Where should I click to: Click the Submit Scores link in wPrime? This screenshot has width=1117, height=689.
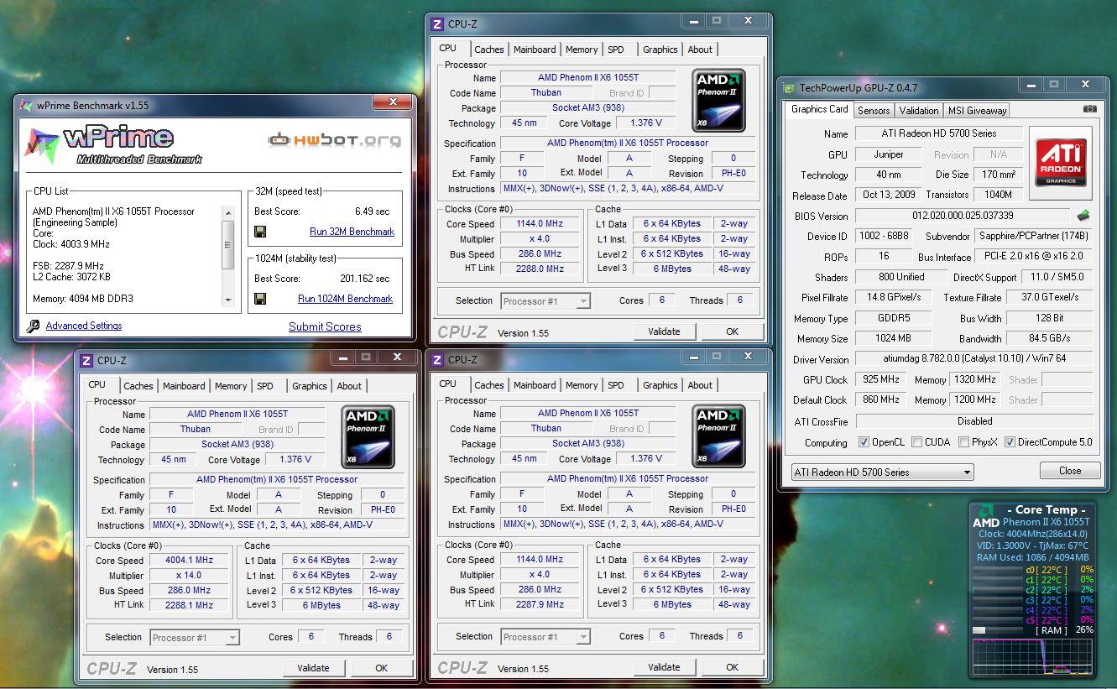[x=325, y=327]
